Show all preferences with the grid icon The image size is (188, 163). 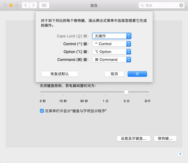pyautogui.click(x=44, y=5)
